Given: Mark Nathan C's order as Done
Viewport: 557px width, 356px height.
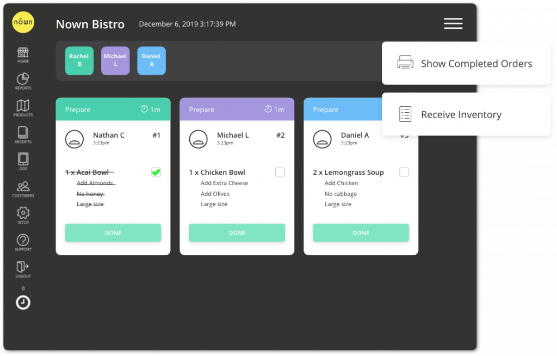Looking at the screenshot, I should (x=113, y=232).
